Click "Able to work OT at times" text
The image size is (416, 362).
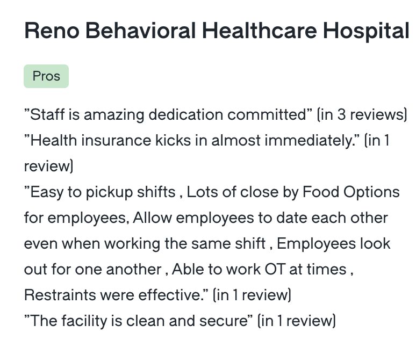[x=259, y=269]
